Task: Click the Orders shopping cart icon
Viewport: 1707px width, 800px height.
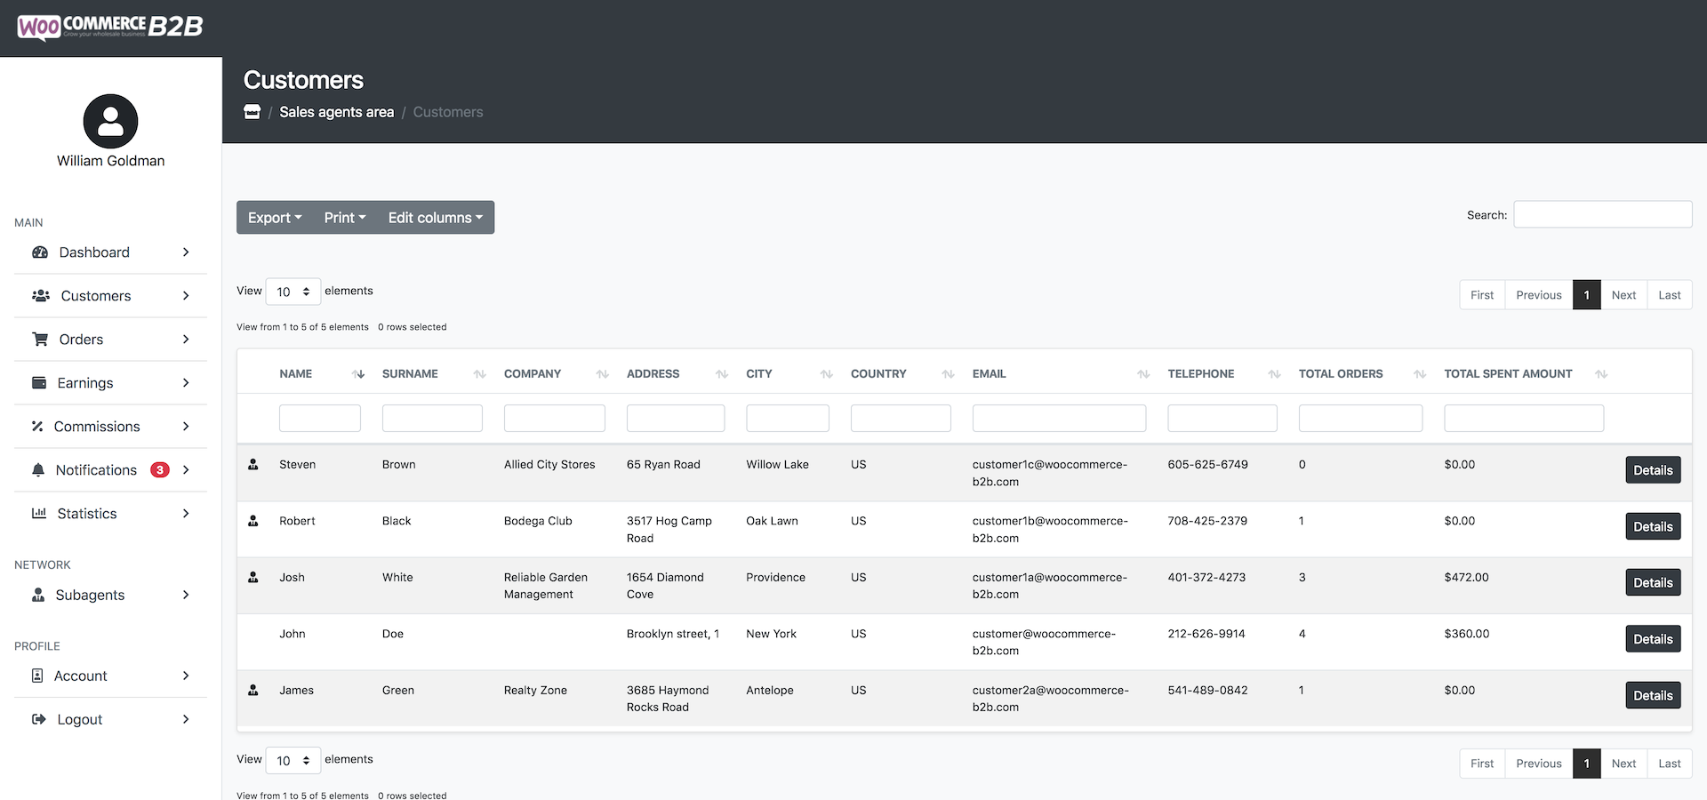Action: 40,340
